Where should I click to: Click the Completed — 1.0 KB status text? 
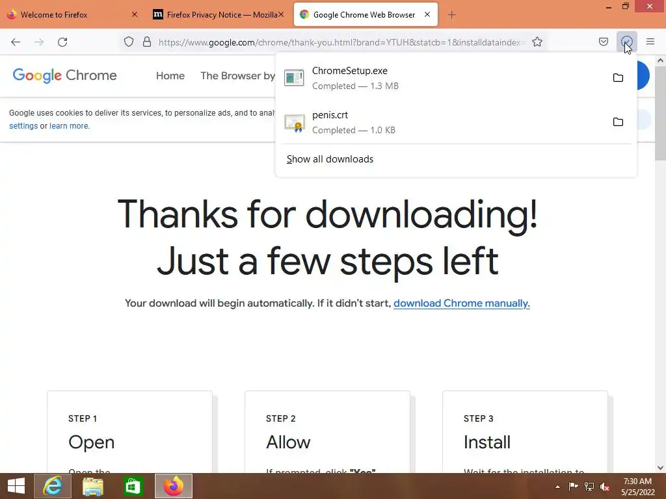click(x=354, y=130)
